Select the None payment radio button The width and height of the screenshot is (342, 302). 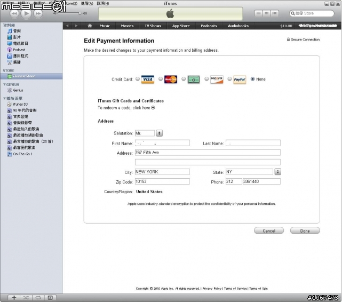click(x=252, y=79)
